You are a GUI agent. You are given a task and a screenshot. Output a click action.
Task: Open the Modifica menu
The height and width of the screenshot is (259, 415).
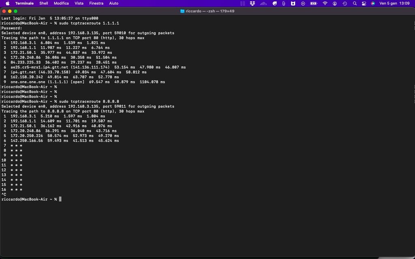pos(61,3)
